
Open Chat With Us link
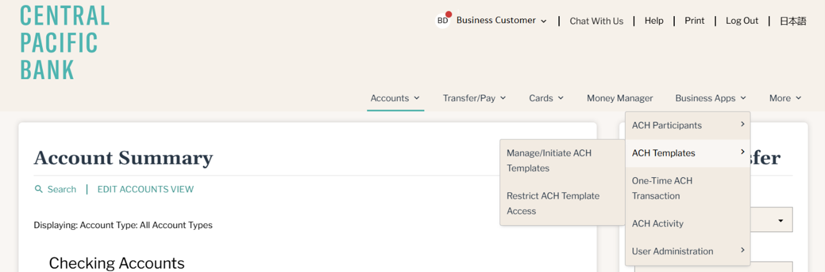[596, 21]
